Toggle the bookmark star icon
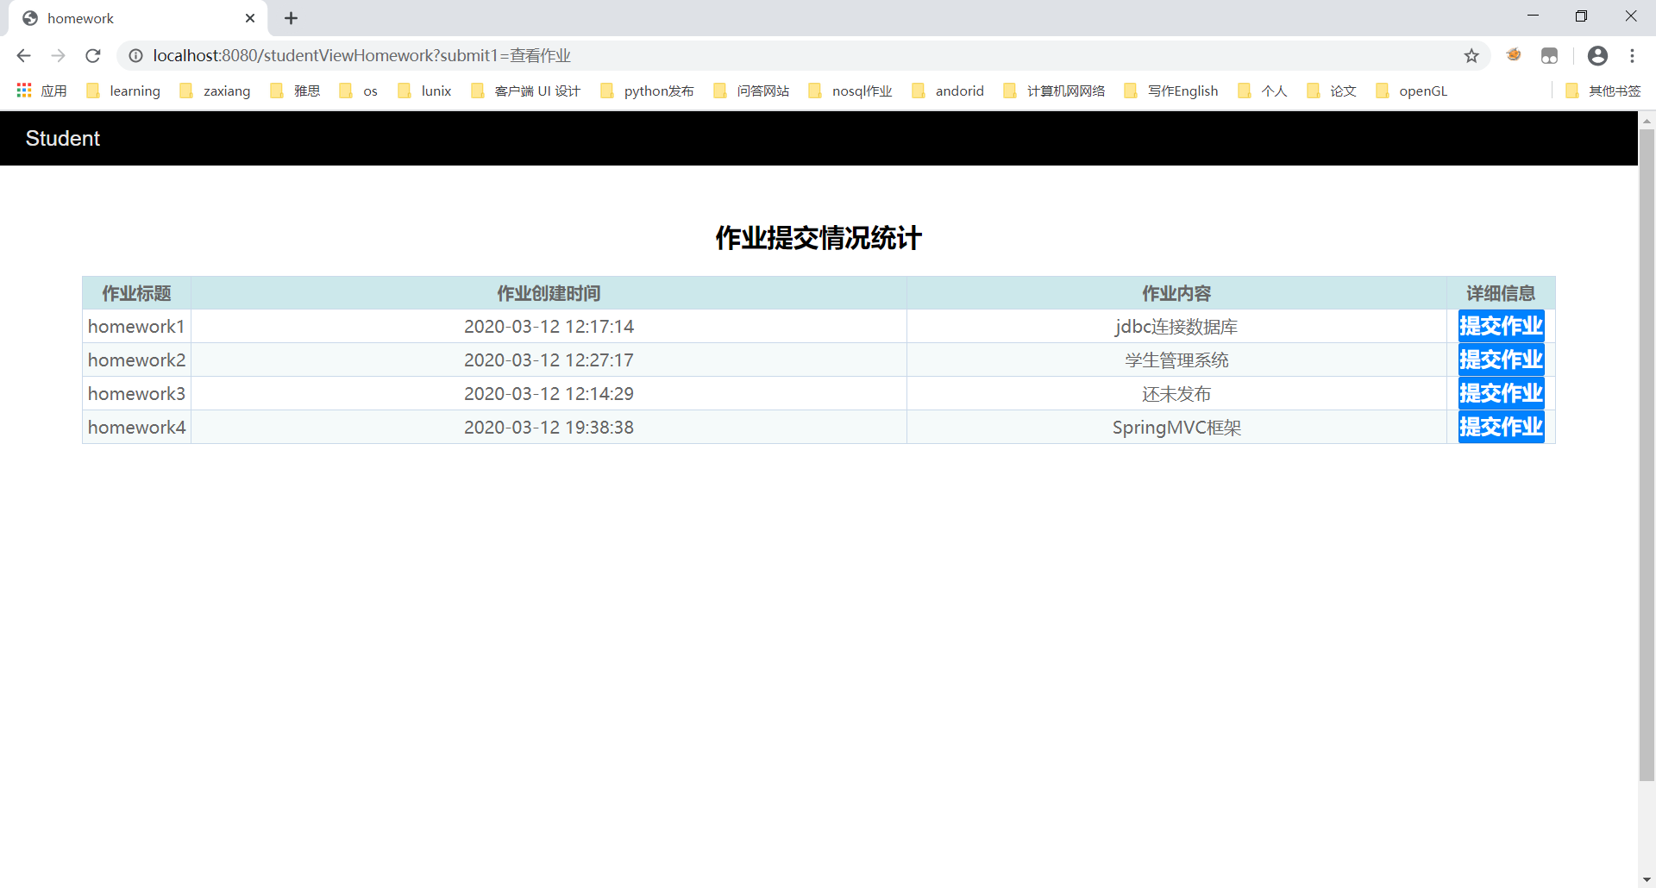 1471,55
